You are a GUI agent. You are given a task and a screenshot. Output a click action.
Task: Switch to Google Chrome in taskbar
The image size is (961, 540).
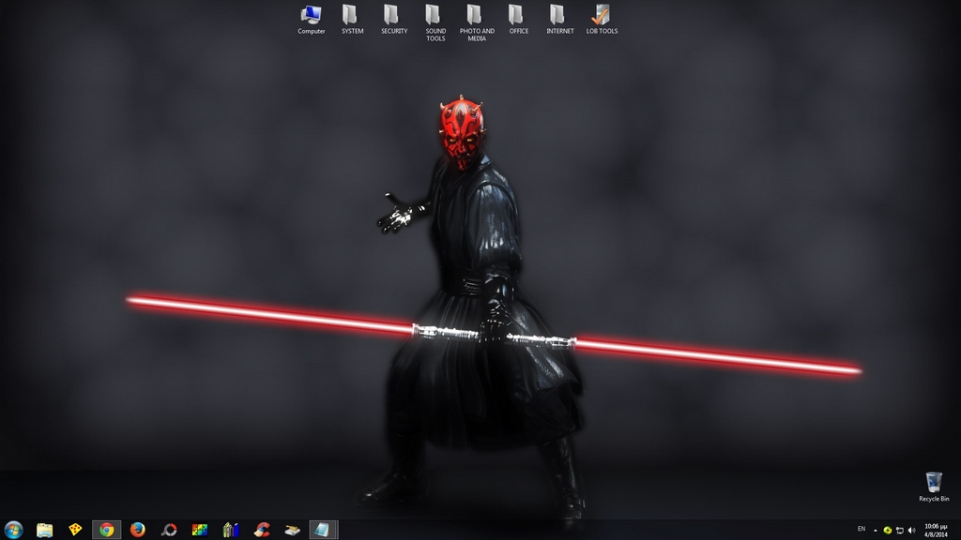tap(107, 530)
